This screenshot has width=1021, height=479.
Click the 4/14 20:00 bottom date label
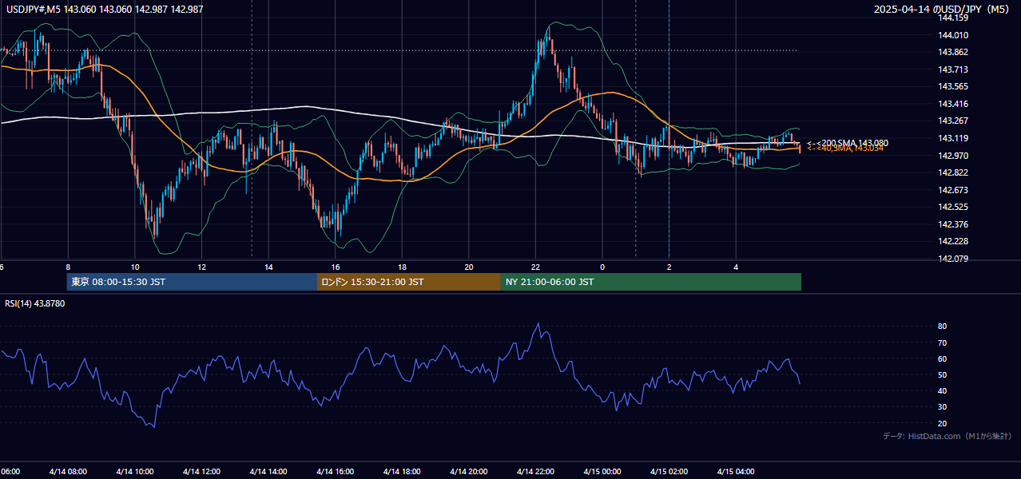(x=468, y=472)
